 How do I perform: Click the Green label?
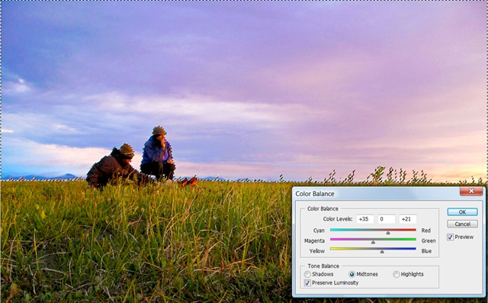429,240
